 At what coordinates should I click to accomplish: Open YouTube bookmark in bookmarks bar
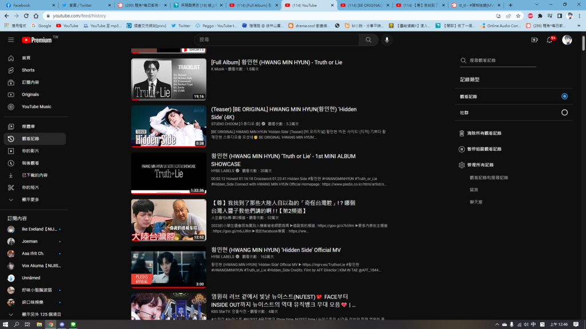(x=68, y=26)
